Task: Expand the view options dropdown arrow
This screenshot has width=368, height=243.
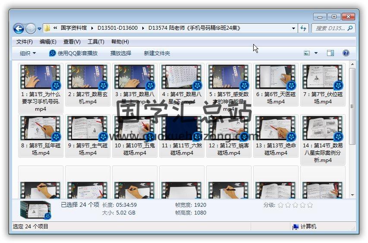Action: click(x=316, y=53)
